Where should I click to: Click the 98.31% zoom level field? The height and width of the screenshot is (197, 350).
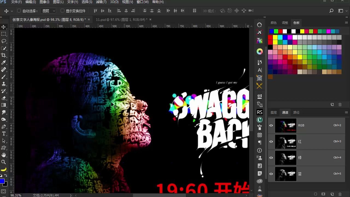(x=16, y=195)
